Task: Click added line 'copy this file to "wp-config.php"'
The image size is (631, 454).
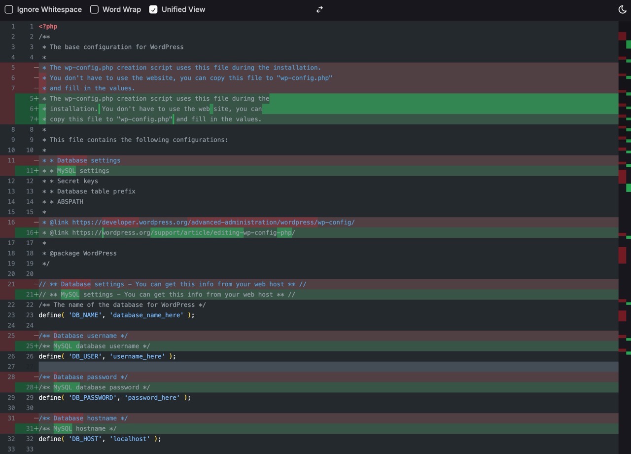Action: tap(309, 119)
